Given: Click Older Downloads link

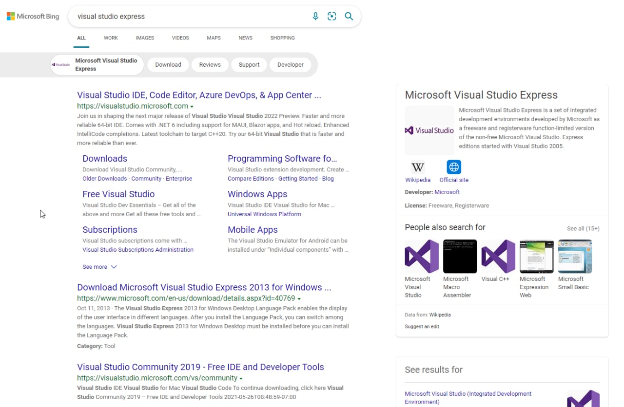Looking at the screenshot, I should (104, 179).
